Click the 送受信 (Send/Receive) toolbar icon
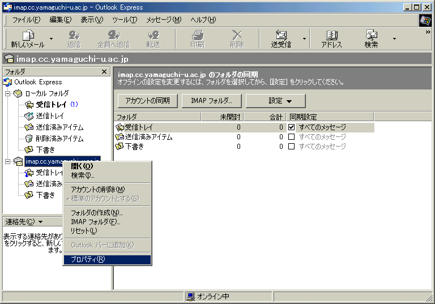 coord(281,39)
